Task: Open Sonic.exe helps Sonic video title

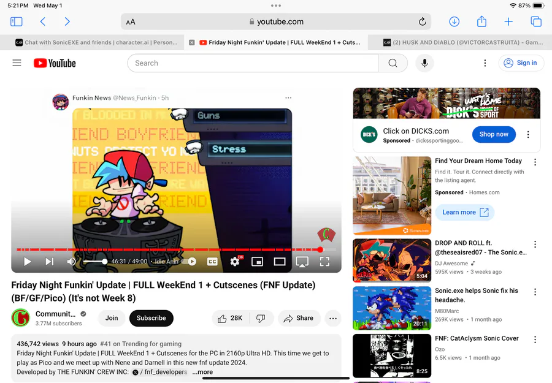Action: click(x=477, y=295)
